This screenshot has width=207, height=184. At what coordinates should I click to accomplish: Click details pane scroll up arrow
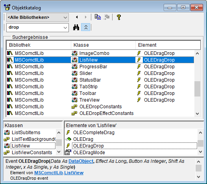[x=199, y=162]
